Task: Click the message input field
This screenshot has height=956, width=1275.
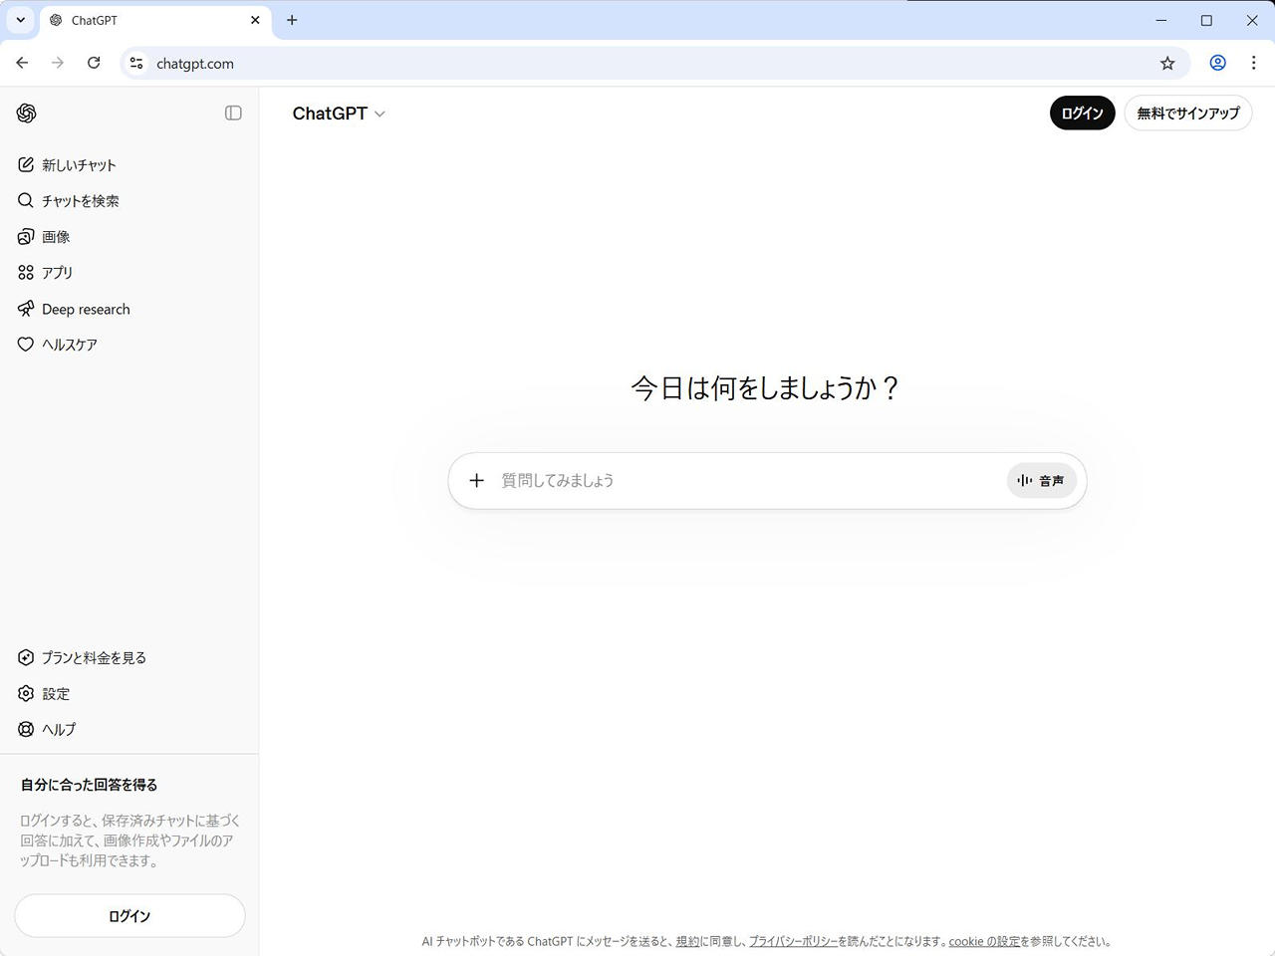Action: coord(747,481)
